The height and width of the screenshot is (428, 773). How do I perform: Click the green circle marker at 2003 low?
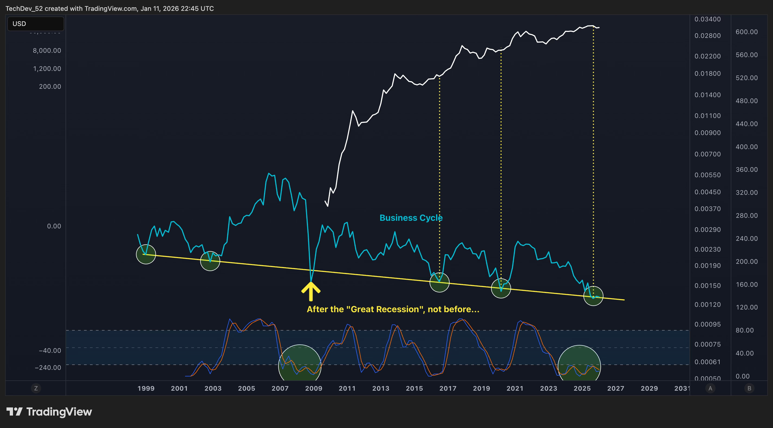click(x=210, y=261)
